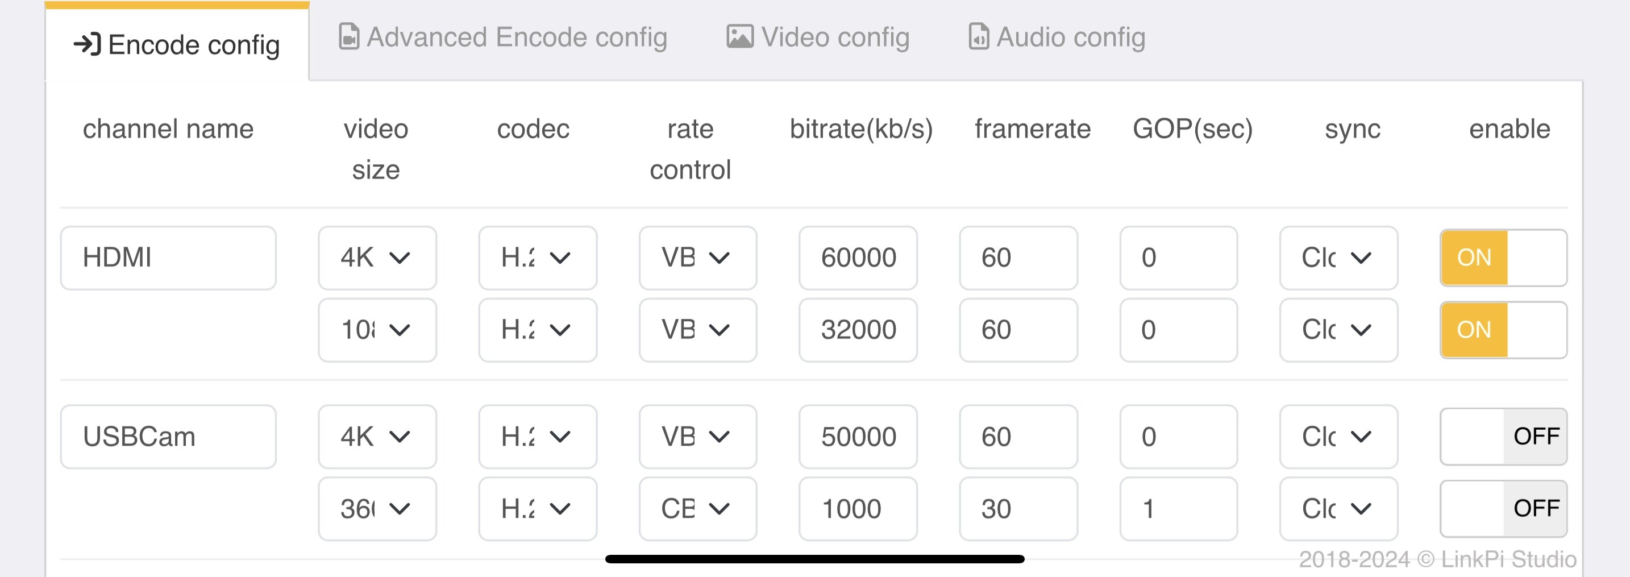Expand USBCam 360 video size dropdown
The width and height of the screenshot is (1630, 577).
point(377,508)
